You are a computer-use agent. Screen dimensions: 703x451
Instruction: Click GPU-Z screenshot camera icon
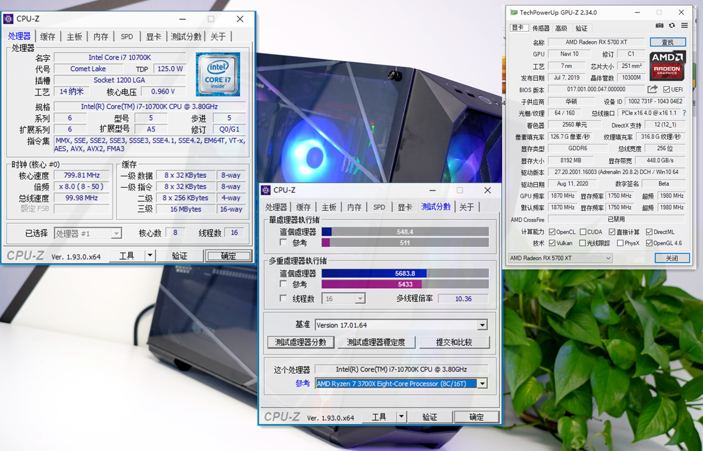tap(659, 25)
